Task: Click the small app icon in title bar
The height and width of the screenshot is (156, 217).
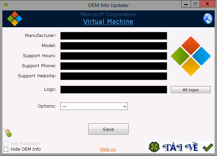Action: click(6, 5)
